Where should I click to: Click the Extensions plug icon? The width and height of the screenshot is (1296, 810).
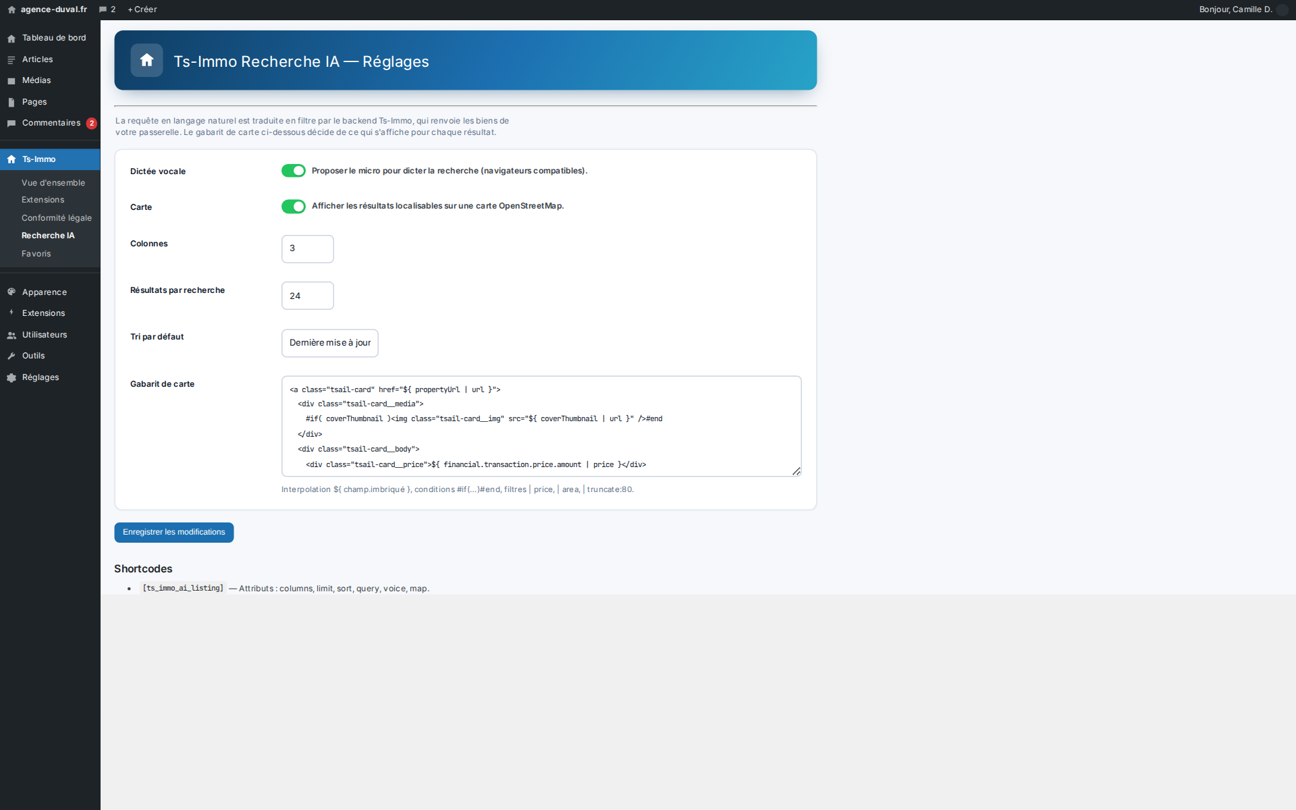pyautogui.click(x=11, y=313)
